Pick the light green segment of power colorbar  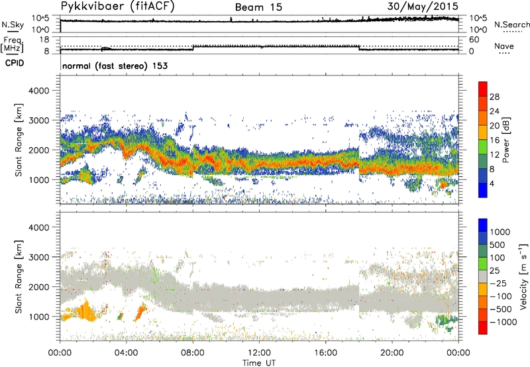coord(483,147)
